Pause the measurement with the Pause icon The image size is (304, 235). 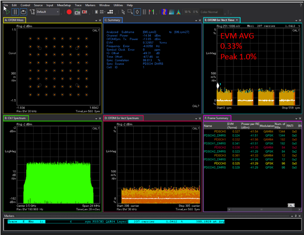(15, 11)
